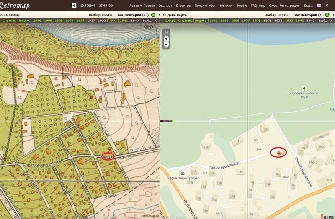
Task: Click building 14Б on Yandex map
Action: click(x=256, y=141)
